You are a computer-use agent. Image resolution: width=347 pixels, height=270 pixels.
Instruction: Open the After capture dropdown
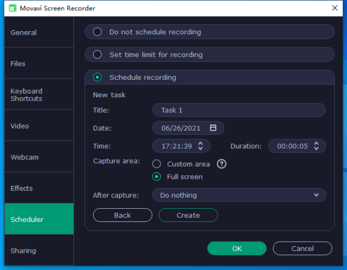point(239,195)
